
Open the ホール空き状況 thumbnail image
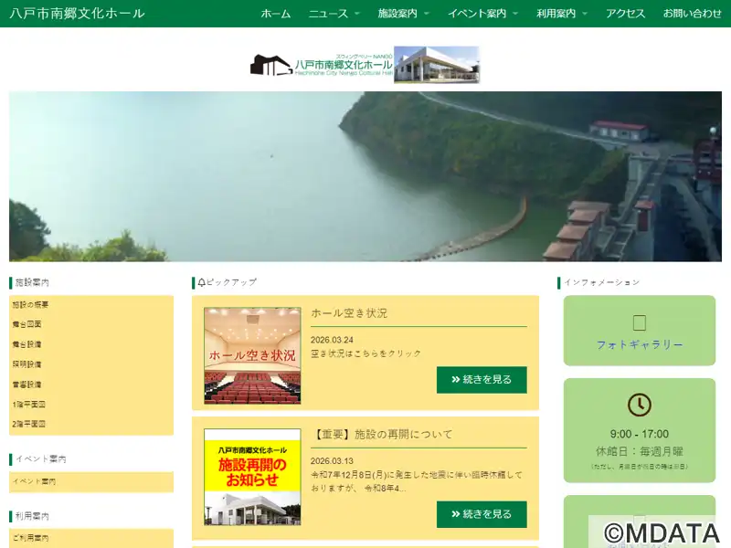tap(252, 355)
